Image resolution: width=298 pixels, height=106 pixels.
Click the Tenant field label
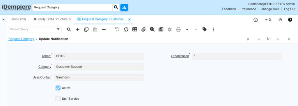click(46, 56)
